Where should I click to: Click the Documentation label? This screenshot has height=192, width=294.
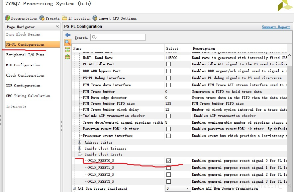click(24, 18)
